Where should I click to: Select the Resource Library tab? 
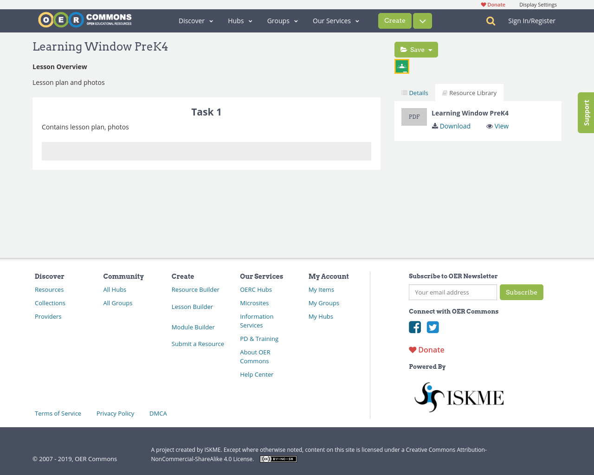tap(469, 93)
